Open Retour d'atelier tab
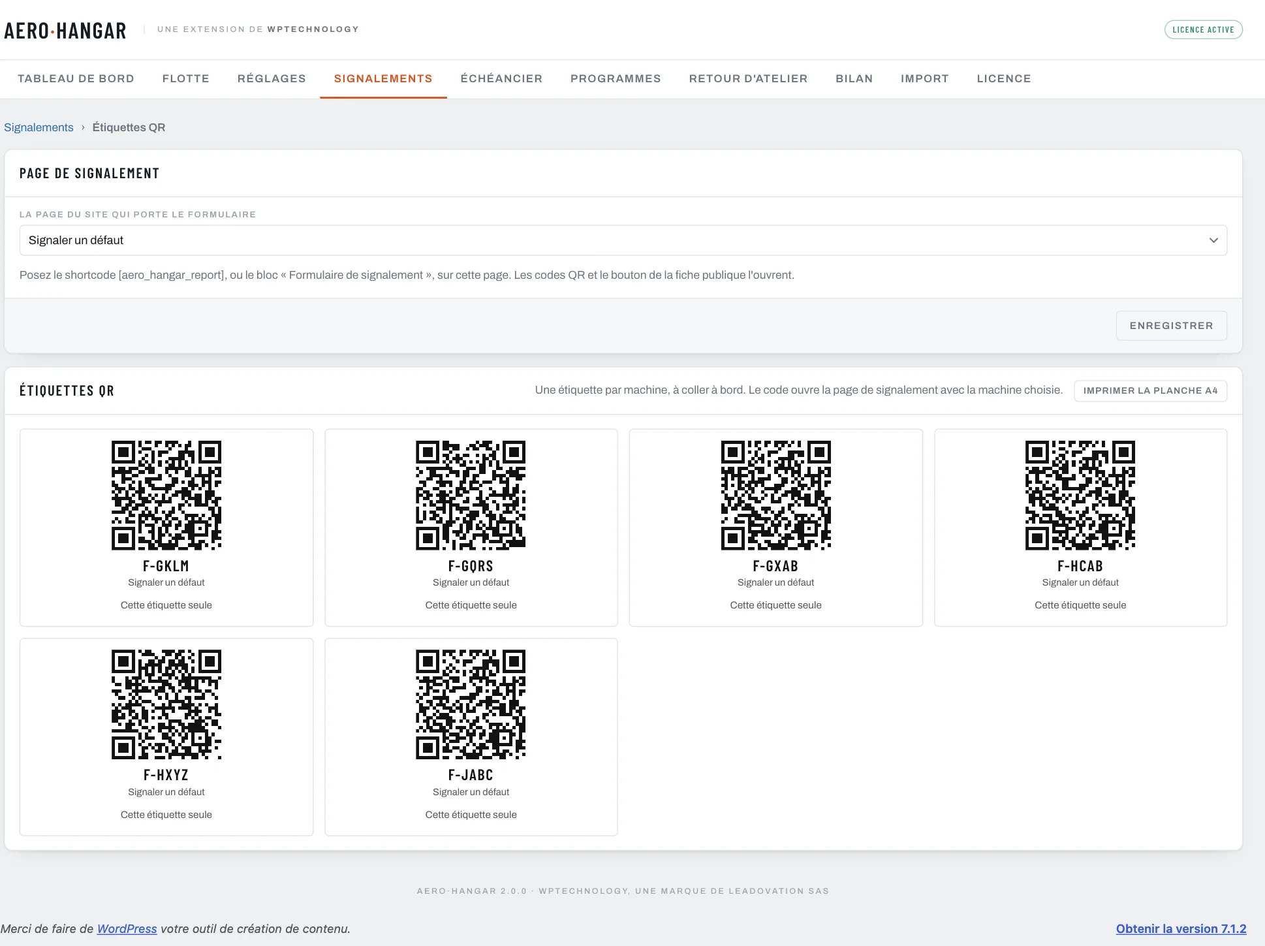The image size is (1265, 946). (x=748, y=78)
